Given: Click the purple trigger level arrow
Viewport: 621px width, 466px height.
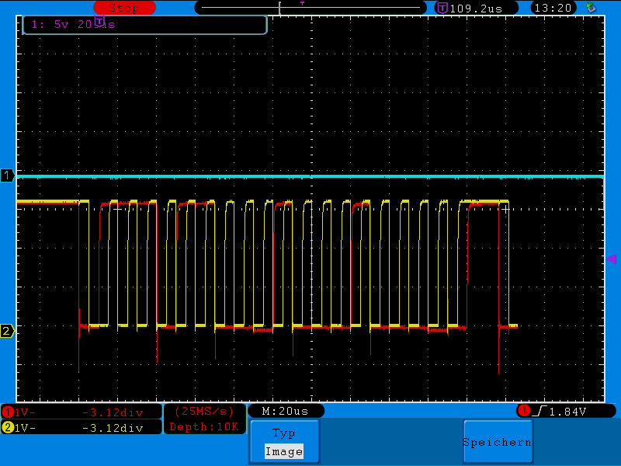Looking at the screenshot, I should (x=611, y=259).
